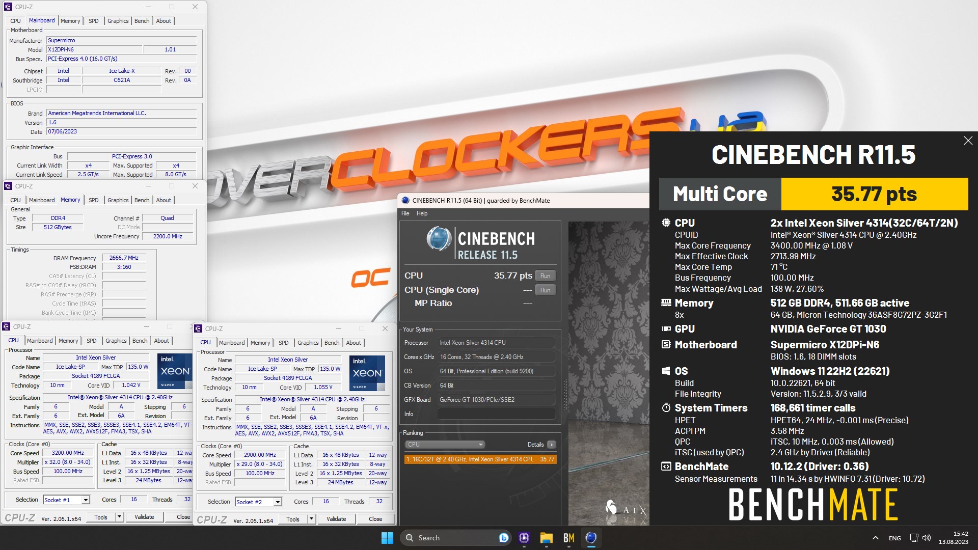This screenshot has width=978, height=550.
Task: Click Tools button in Socket #1 CPU-Z
Action: [x=101, y=517]
